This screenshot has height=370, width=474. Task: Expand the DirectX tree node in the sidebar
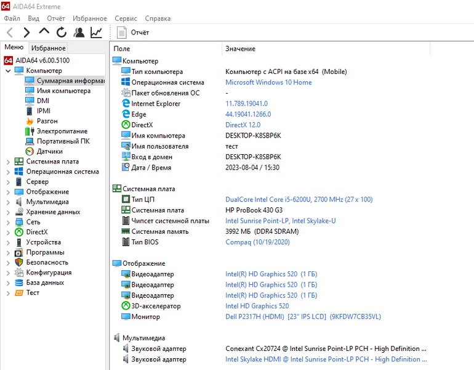click(8, 232)
